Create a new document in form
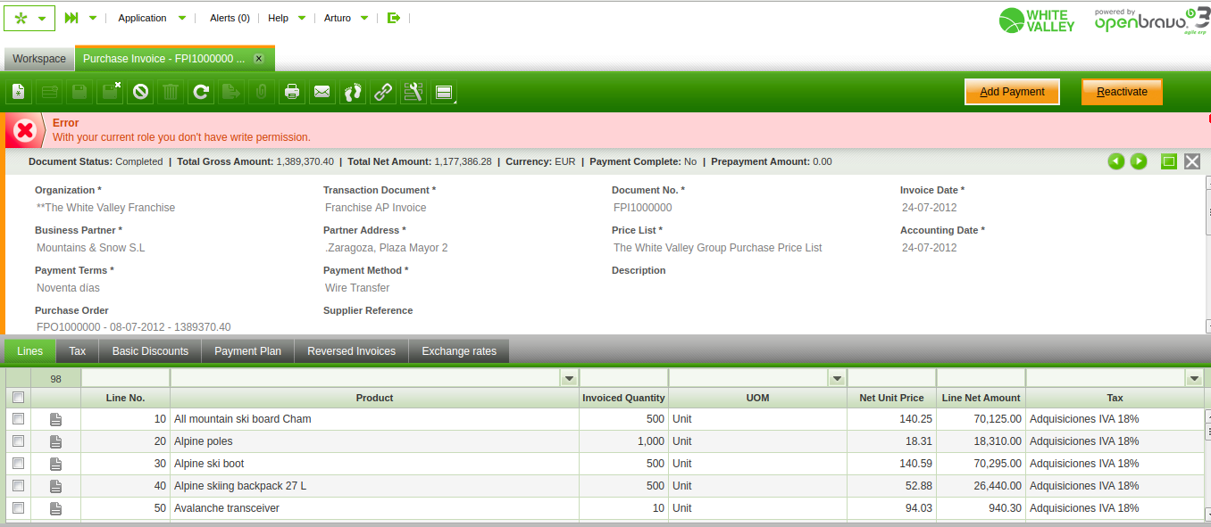 (x=19, y=92)
